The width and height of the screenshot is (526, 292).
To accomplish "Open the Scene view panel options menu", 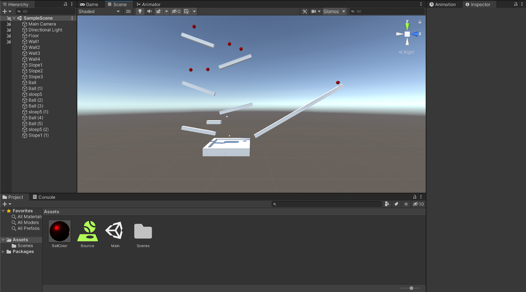I will tap(421, 4).
